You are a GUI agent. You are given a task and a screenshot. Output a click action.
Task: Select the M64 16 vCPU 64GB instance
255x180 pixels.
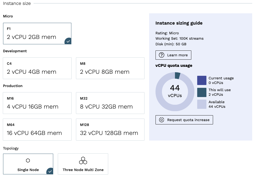37,130
